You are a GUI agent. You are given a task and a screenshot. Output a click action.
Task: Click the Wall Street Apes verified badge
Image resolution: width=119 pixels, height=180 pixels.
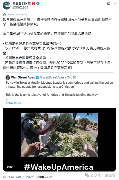[37, 78]
